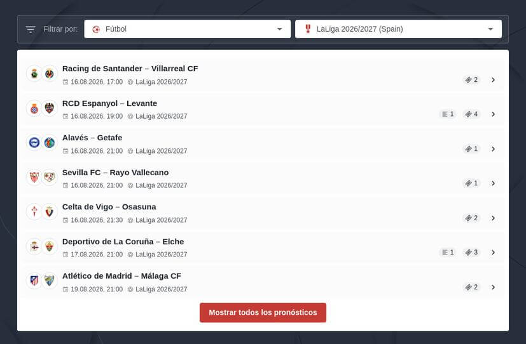Click Málaga CF team crest
Image resolution: width=526 pixels, height=344 pixels.
point(50,281)
